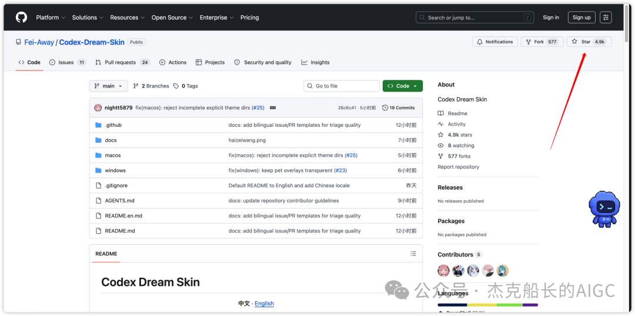View the 8 watching link
This screenshot has width=635, height=316.
456,145
